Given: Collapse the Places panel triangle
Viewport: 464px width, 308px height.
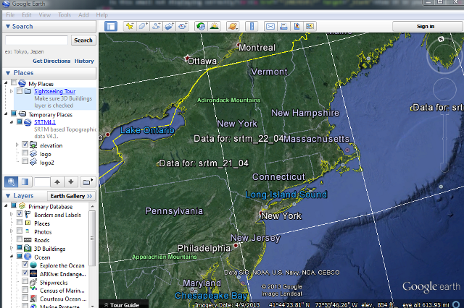Looking at the screenshot, I should click(8, 72).
